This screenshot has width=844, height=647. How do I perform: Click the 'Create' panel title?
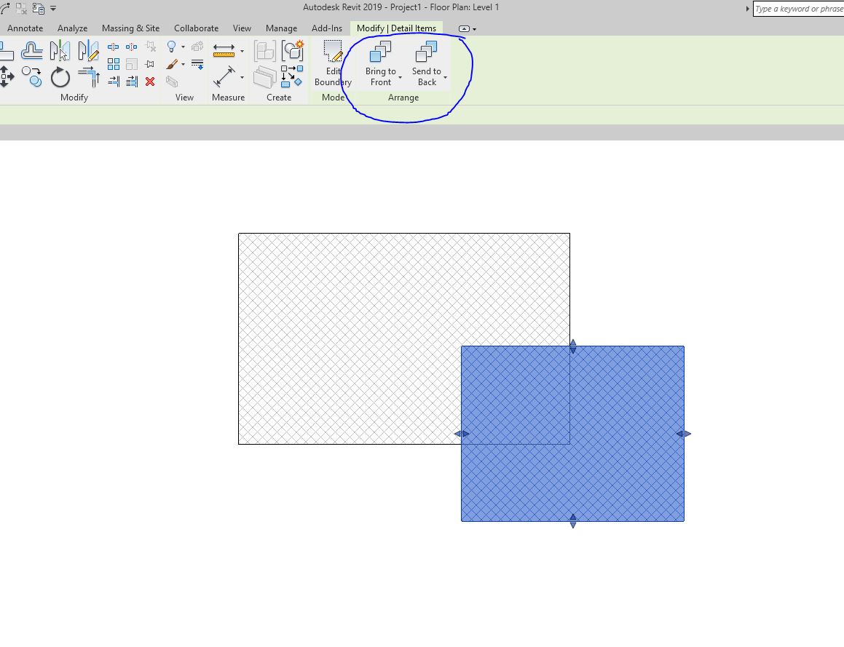[279, 98]
